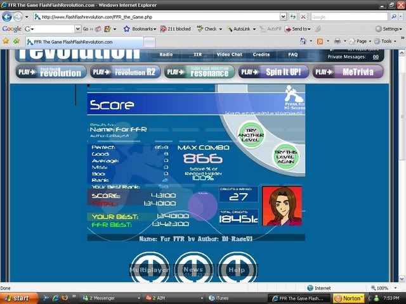
Task: Open the Google toolbar Settings gear
Action: point(388,29)
